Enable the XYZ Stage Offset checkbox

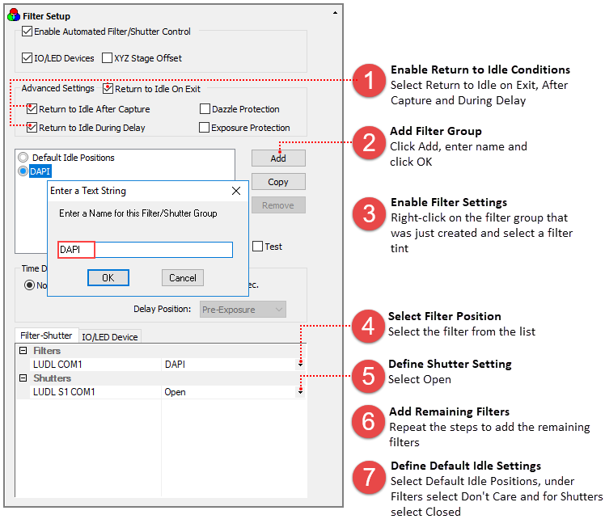click(x=108, y=58)
